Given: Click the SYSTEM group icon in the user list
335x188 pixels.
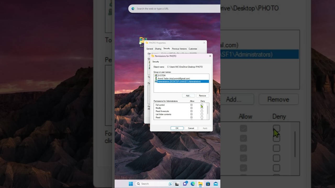Looking at the screenshot, I should tap(156, 75).
